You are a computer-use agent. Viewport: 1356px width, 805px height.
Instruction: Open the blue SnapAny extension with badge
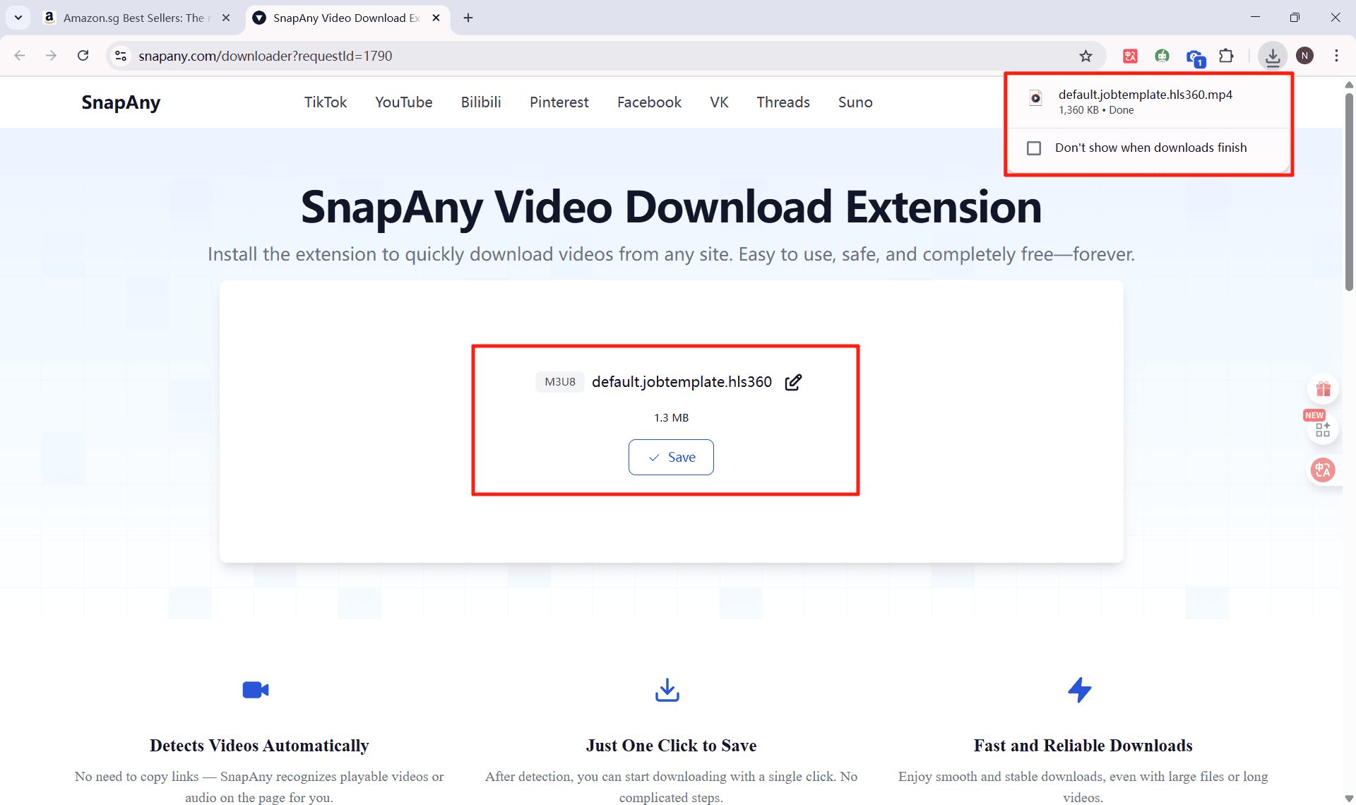[x=1195, y=57]
